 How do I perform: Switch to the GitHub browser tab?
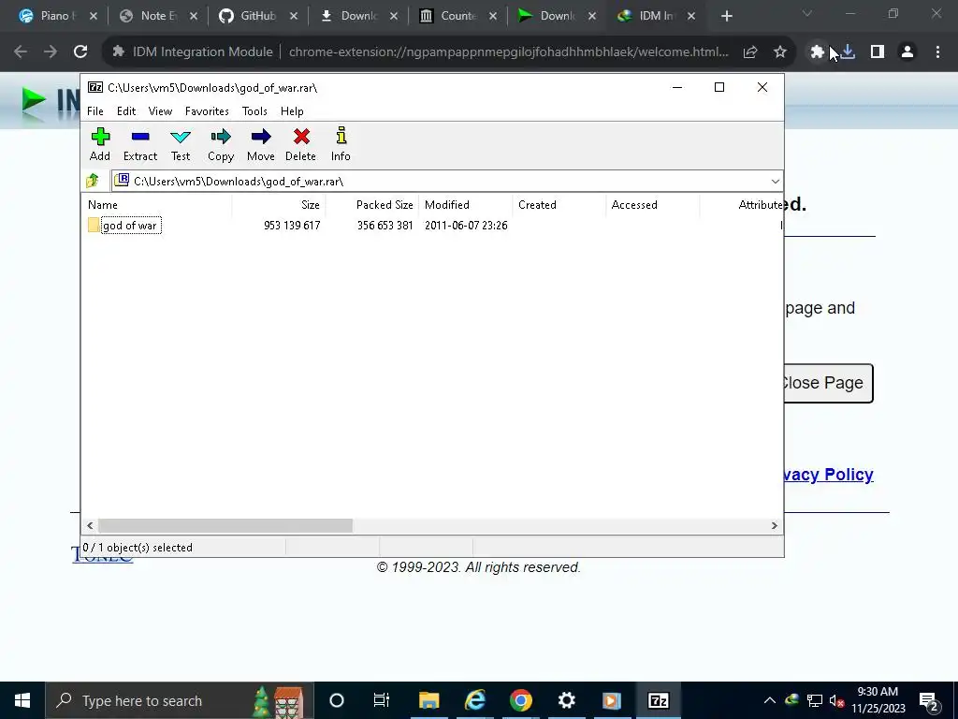click(256, 16)
